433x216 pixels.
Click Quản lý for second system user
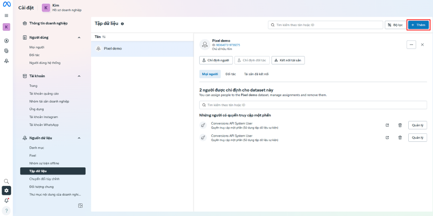coord(417,137)
